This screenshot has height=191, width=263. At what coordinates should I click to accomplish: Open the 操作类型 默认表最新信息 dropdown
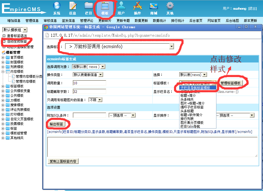point(88,75)
